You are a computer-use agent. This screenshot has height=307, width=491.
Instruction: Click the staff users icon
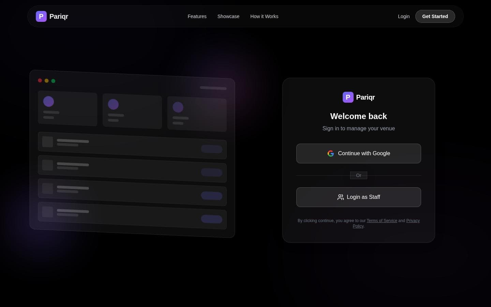(x=340, y=197)
